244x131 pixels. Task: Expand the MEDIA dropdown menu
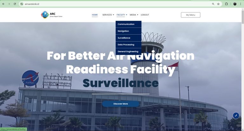pyautogui.click(x=134, y=15)
